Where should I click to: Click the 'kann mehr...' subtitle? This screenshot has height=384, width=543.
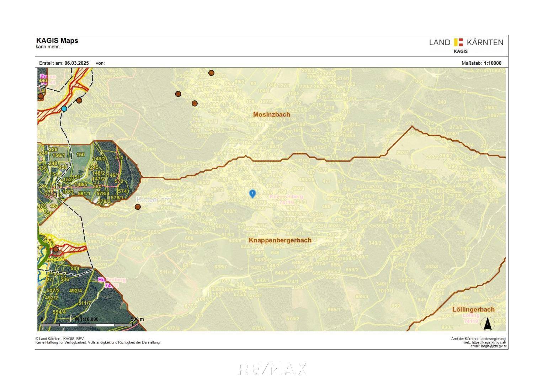[49, 47]
